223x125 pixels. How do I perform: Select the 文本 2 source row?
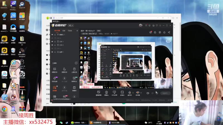coord(65,45)
